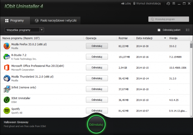Select Spotify program name
Screen dimensions: 193x135
point(15,109)
